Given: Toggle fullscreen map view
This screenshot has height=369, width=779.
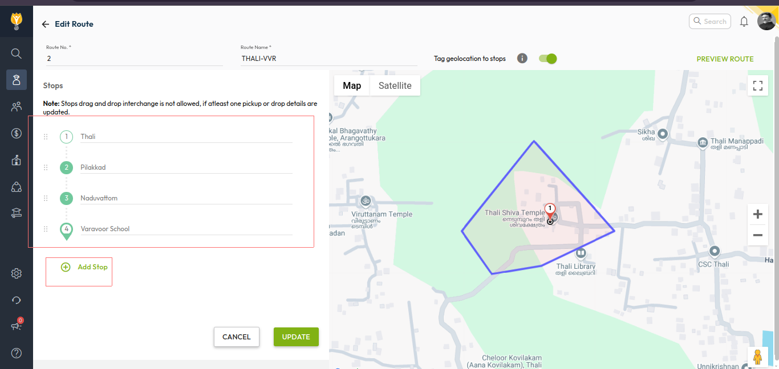Looking at the screenshot, I should click(x=757, y=86).
